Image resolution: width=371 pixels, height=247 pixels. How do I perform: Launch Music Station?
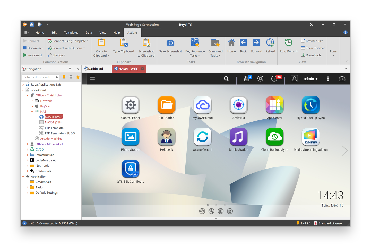tap(238, 137)
